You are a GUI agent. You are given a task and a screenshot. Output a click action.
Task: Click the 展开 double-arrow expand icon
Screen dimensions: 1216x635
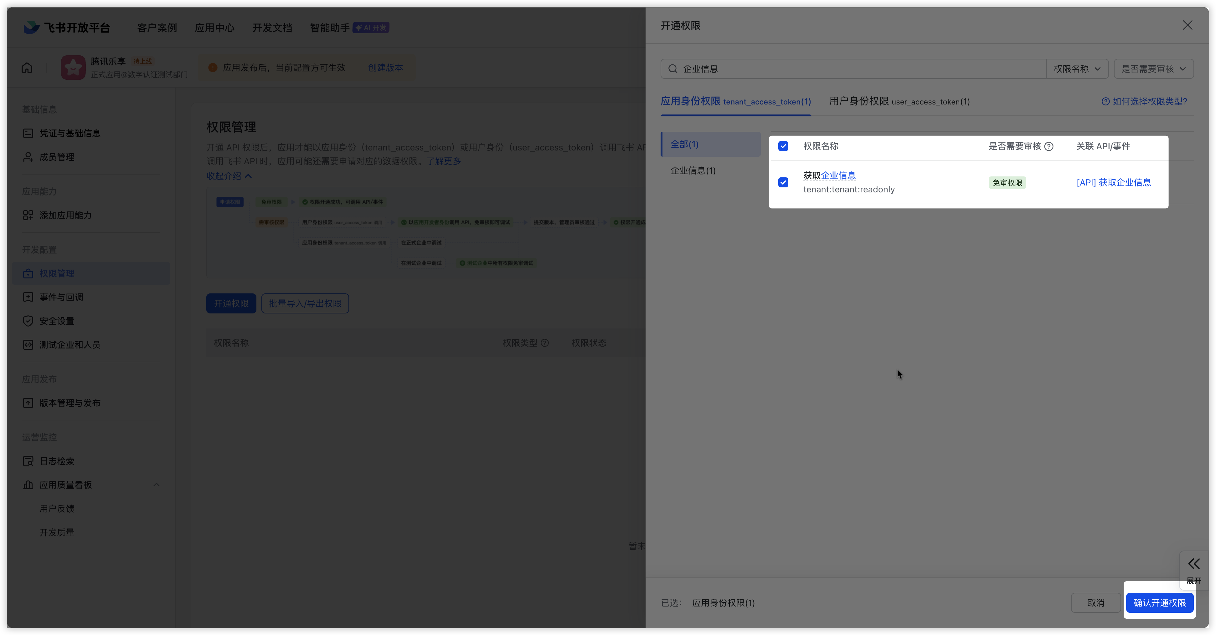pos(1193,564)
